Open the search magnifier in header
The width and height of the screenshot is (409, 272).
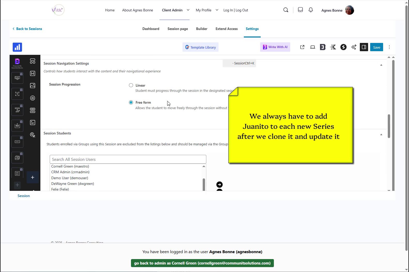[x=286, y=10]
